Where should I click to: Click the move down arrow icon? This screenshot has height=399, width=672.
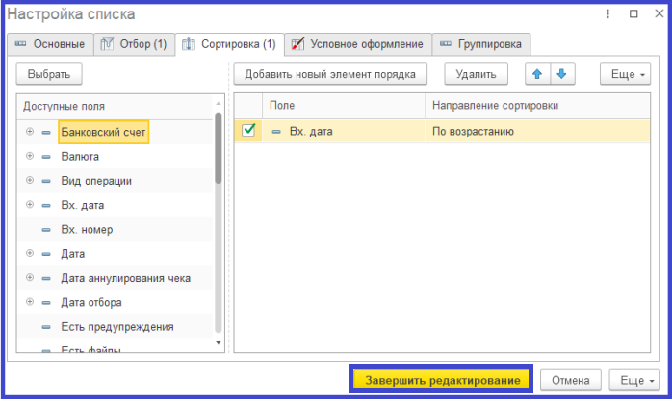[560, 74]
